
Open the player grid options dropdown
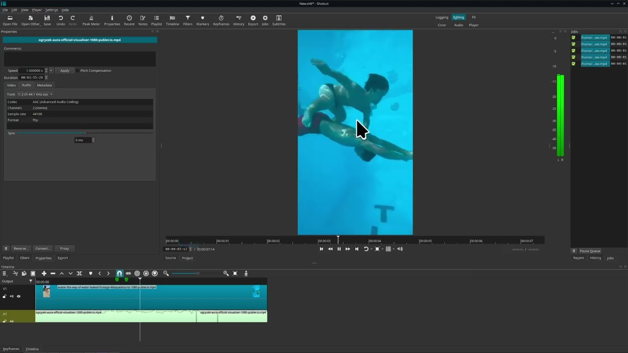[393, 249]
